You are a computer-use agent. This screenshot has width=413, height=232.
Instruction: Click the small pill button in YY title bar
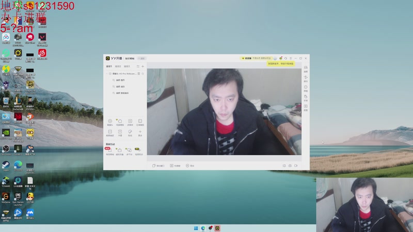(x=141, y=58)
